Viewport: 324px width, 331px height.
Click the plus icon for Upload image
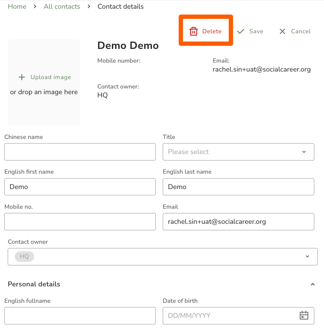pyautogui.click(x=22, y=77)
